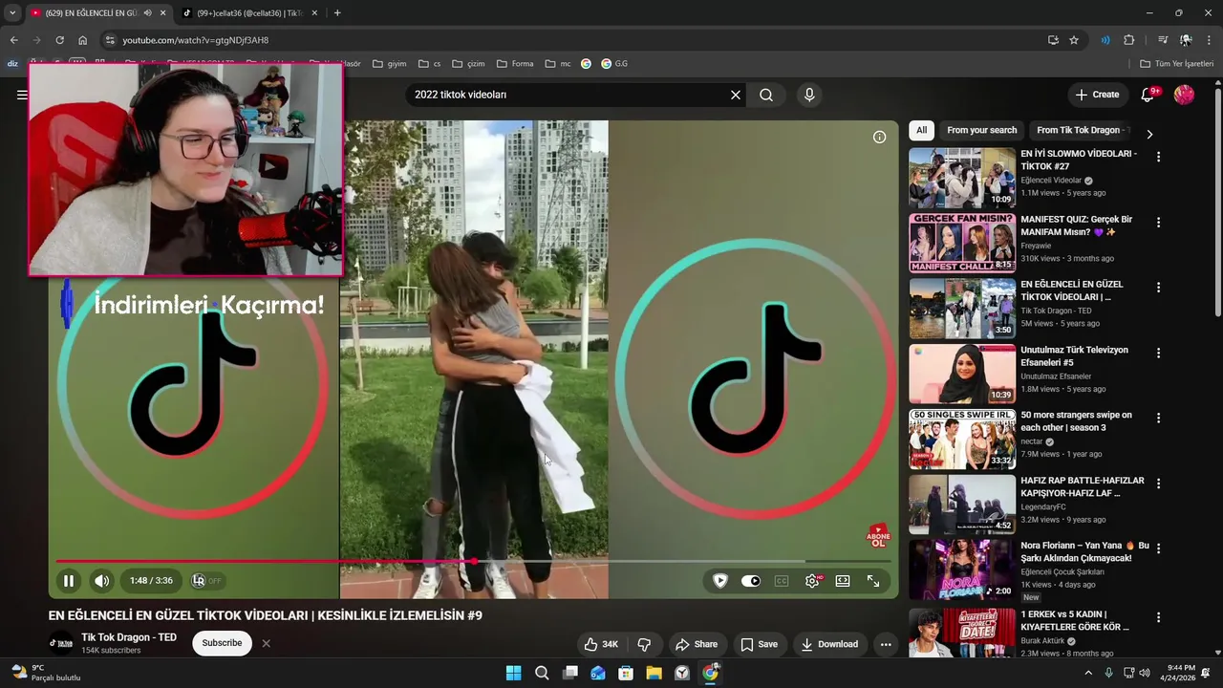Viewport: 1223px width, 688px height.
Task: Save the video to a playlist
Action: tap(760, 644)
